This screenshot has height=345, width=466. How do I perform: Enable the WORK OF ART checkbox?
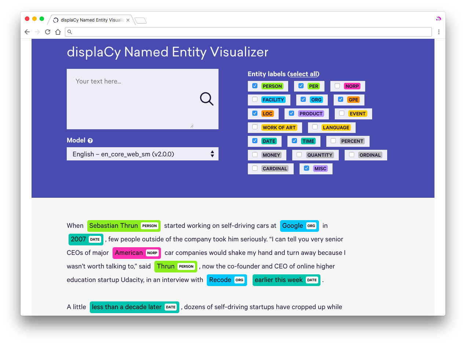pyautogui.click(x=255, y=127)
